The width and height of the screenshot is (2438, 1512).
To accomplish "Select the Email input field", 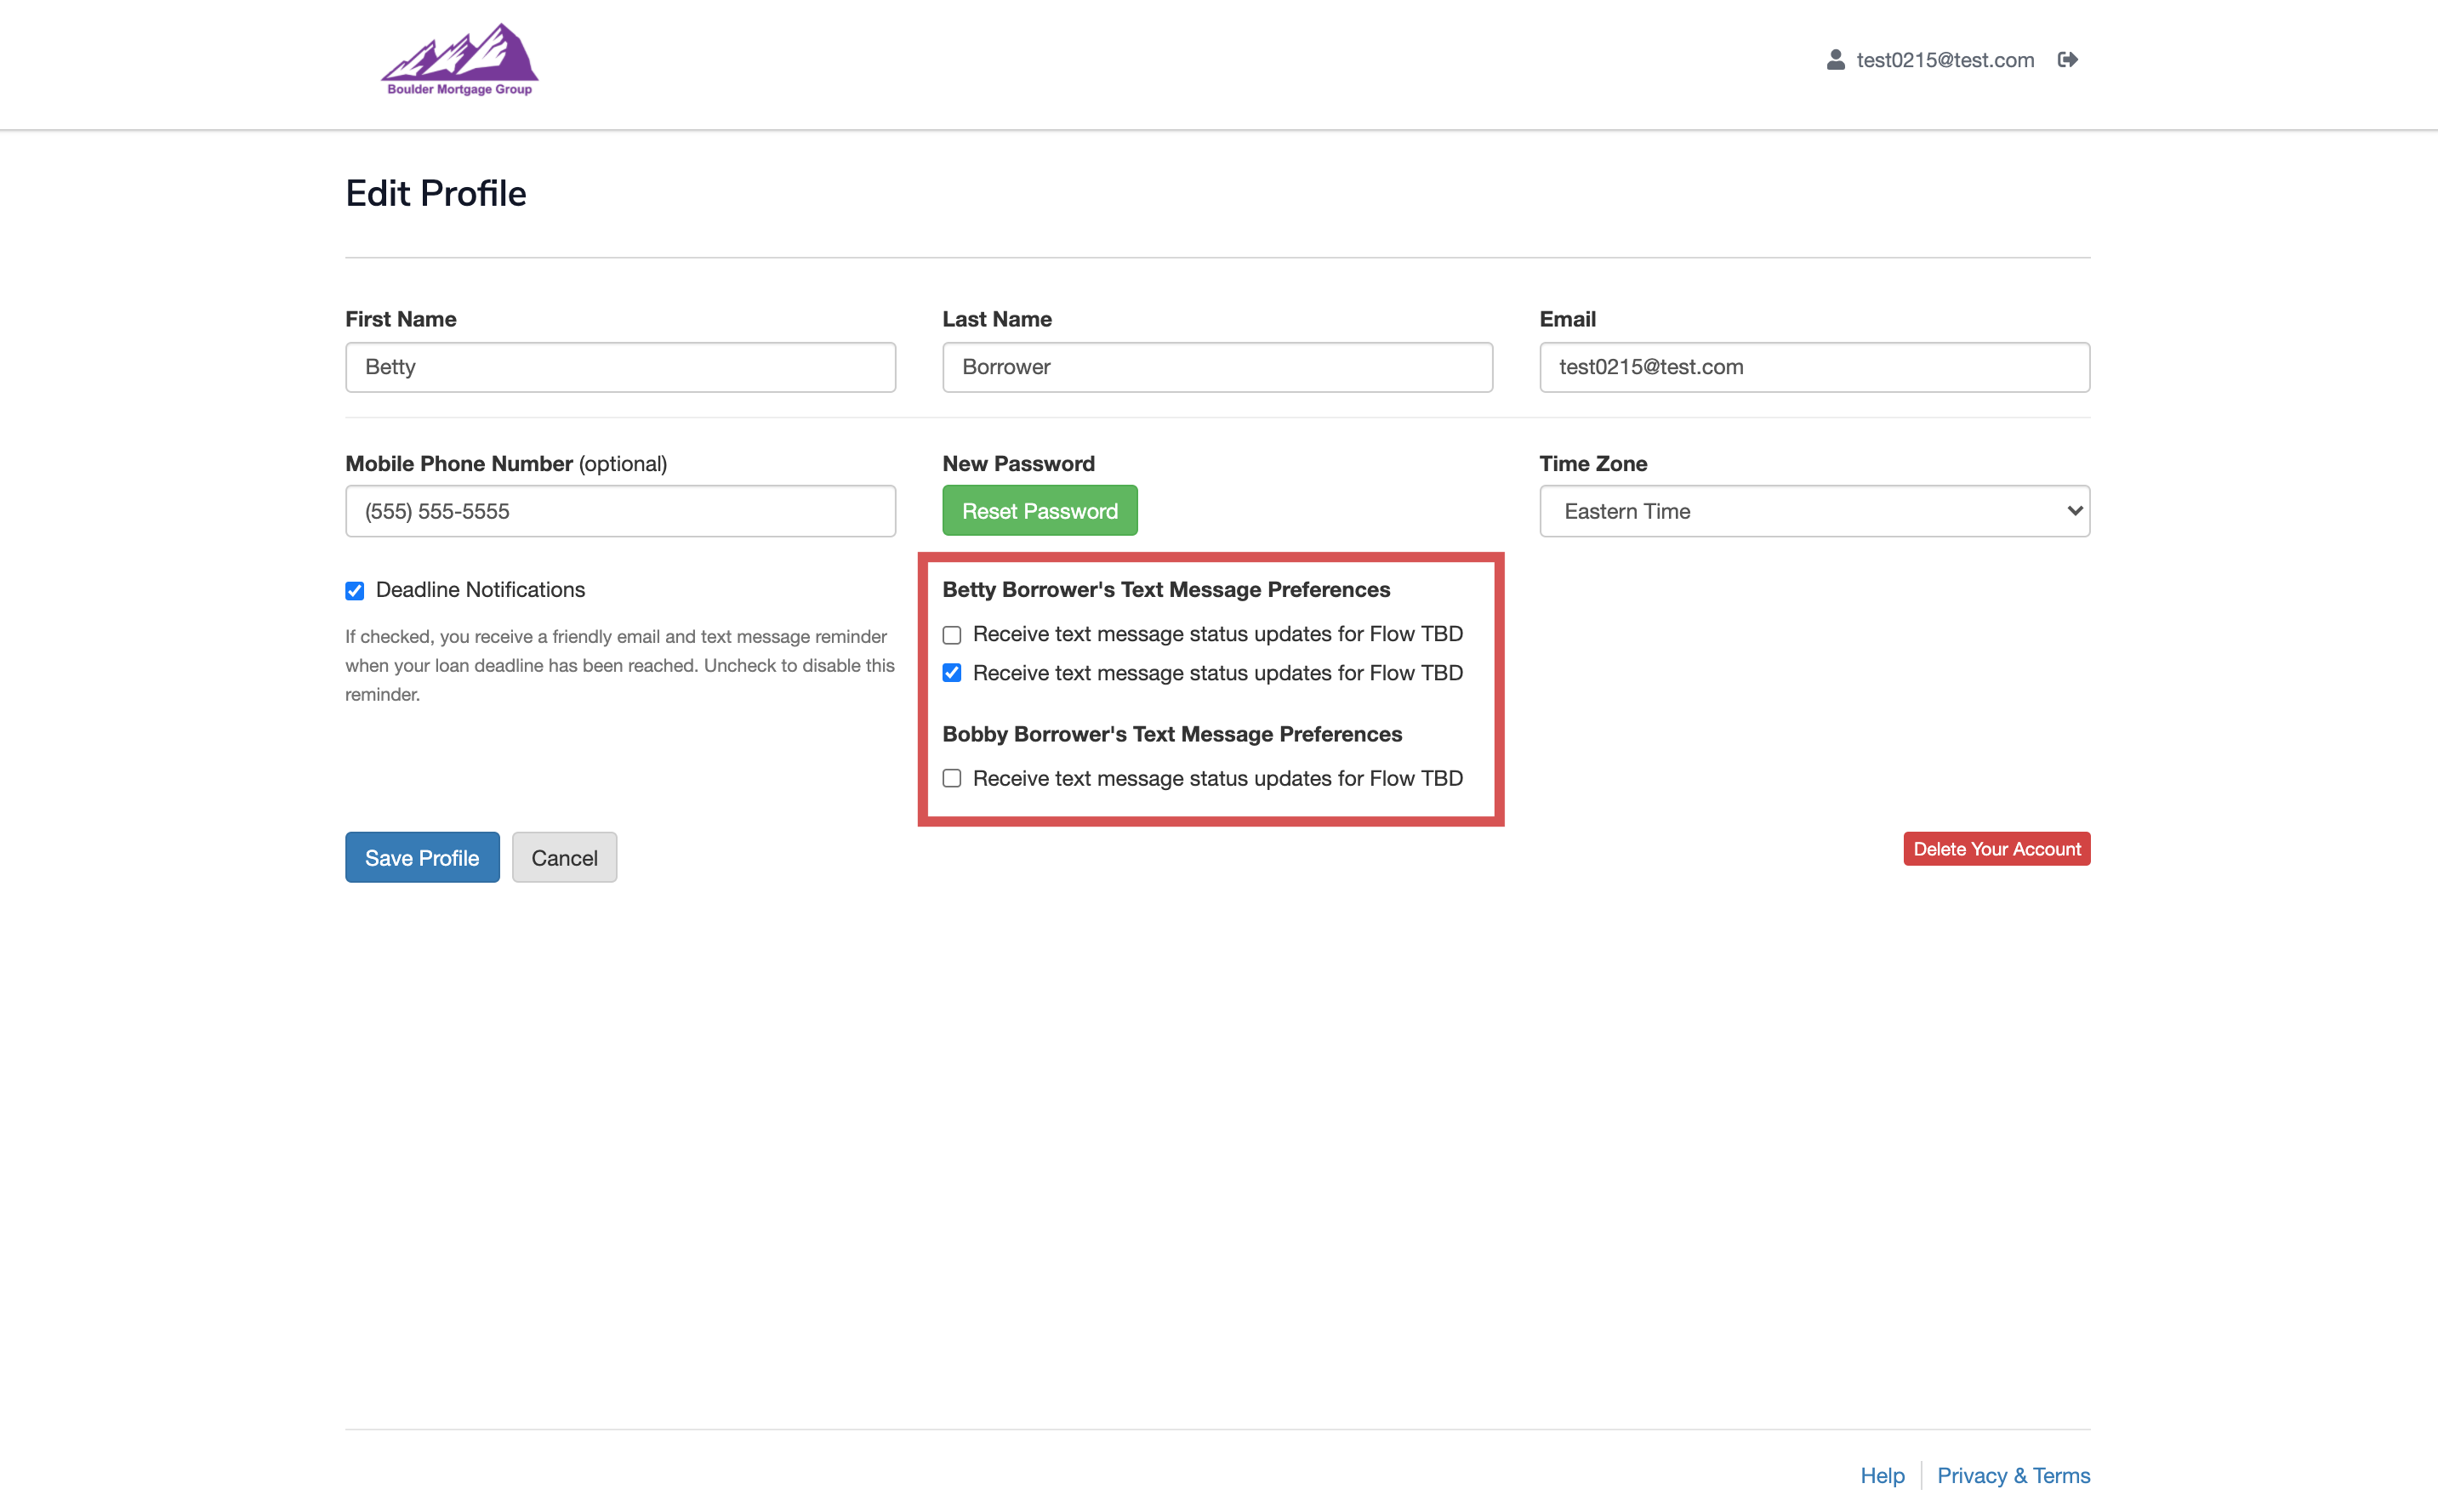I will coord(1813,367).
